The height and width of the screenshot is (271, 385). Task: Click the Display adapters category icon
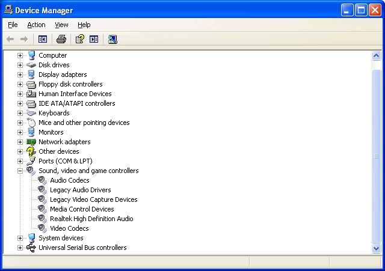tap(31, 75)
